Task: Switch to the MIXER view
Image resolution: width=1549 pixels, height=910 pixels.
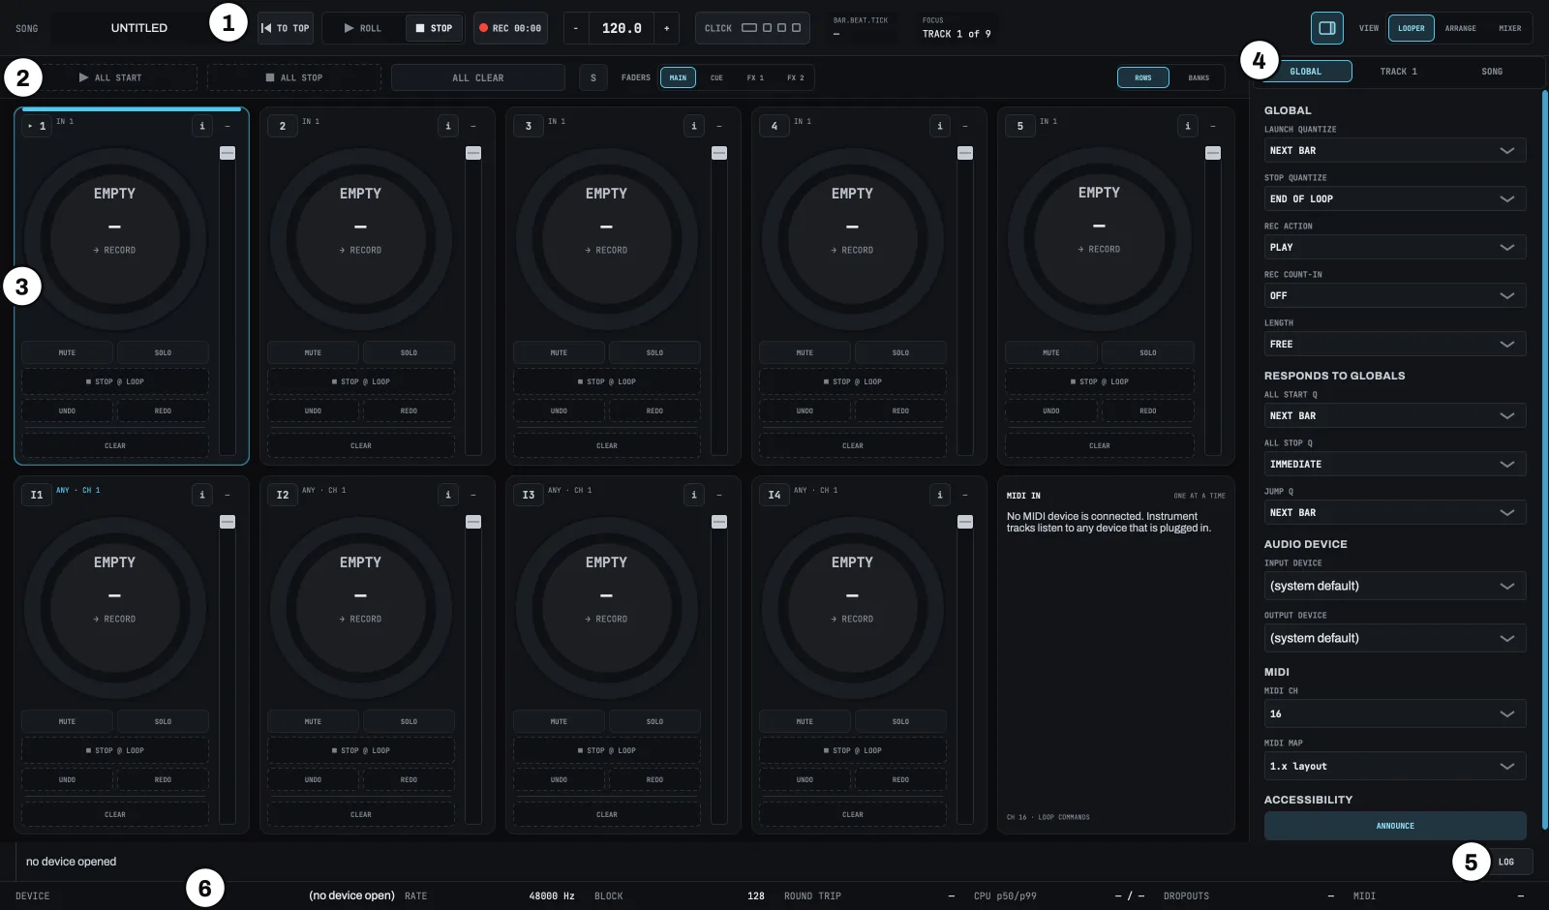Action: [1509, 28]
